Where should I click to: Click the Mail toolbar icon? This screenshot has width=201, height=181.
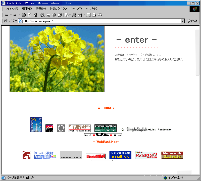click(x=67, y=15)
